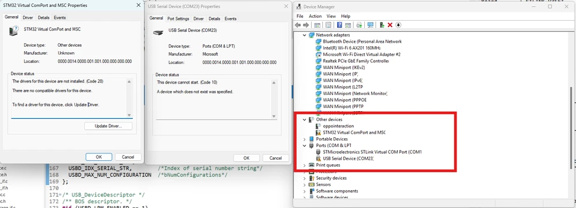Click the Update Driver... button
The height and width of the screenshot is (208, 576).
tap(109, 126)
